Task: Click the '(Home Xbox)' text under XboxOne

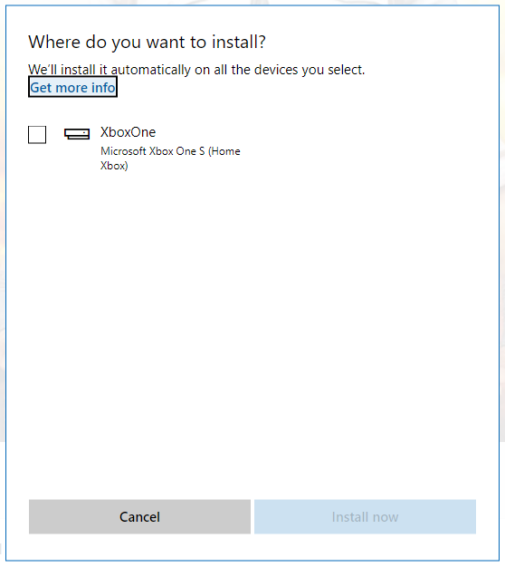Action: pos(170,159)
